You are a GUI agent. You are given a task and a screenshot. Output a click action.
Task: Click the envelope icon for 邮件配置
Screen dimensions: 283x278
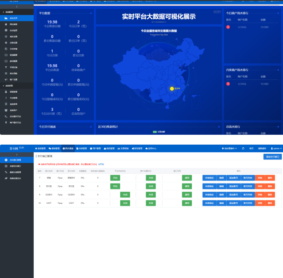[6, 61]
